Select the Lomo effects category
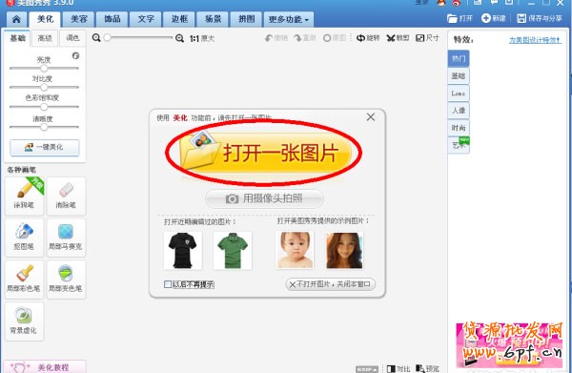 pyautogui.click(x=459, y=93)
